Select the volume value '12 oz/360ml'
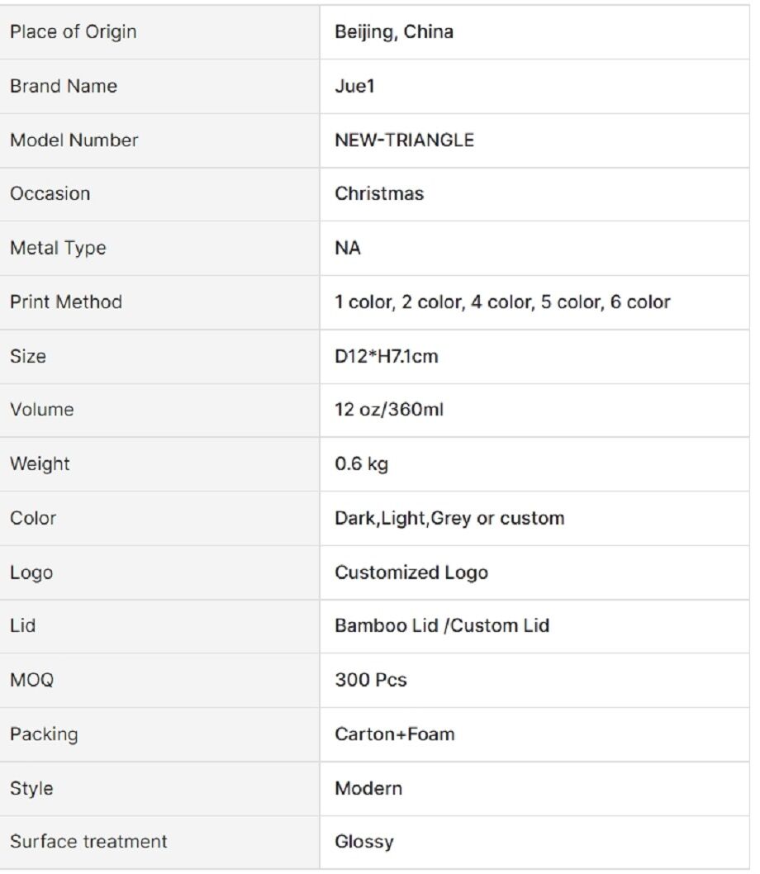The height and width of the screenshot is (874, 760). [389, 410]
